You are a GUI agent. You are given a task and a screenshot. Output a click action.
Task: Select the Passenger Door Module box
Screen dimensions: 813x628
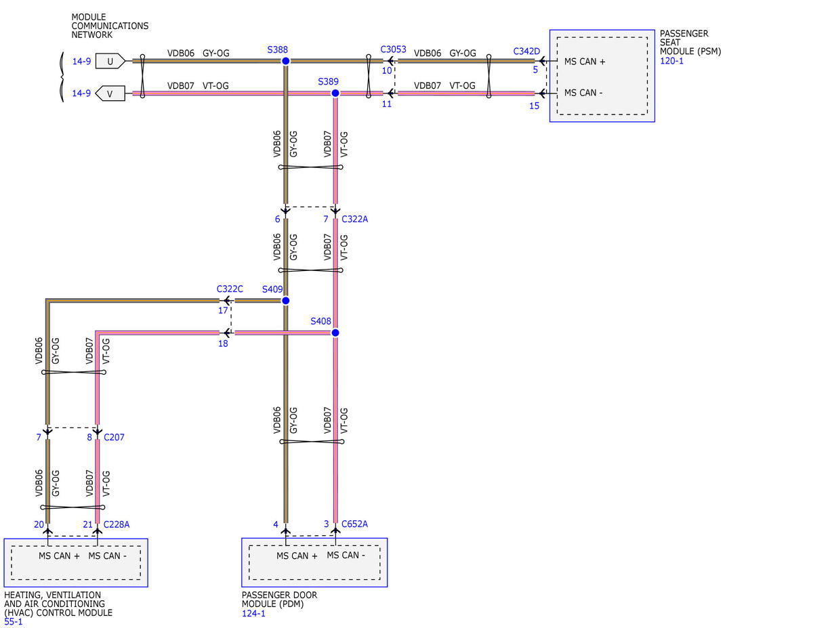click(x=314, y=562)
